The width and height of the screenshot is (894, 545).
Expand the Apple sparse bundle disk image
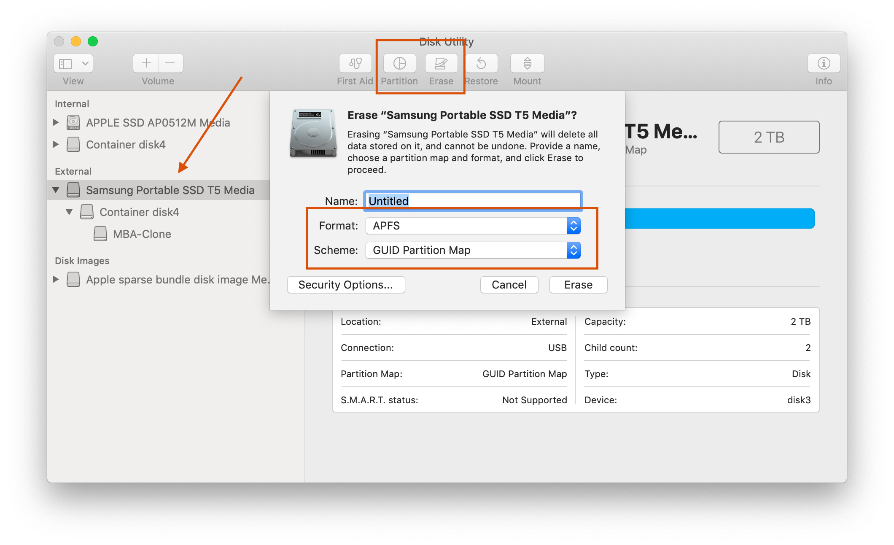pos(56,279)
